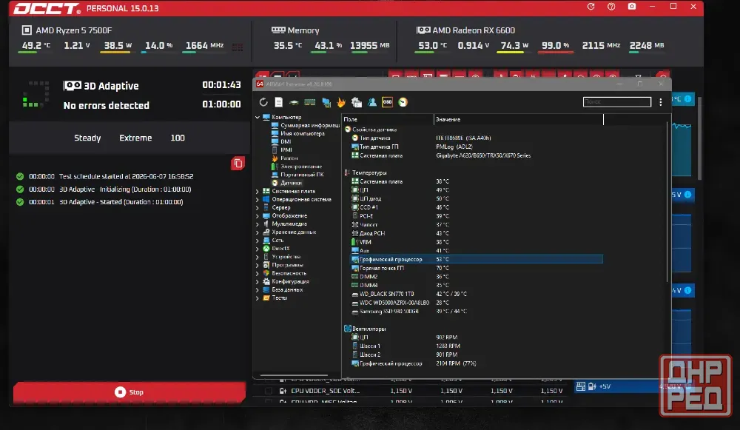The height and width of the screenshot is (430, 740).
Task: Expand the Мультимедиа tree node
Action: pos(258,224)
